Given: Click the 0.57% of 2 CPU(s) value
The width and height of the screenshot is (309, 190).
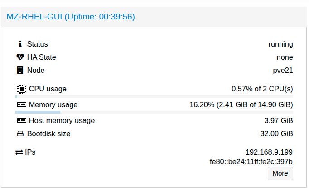Looking at the screenshot, I should point(262,89).
